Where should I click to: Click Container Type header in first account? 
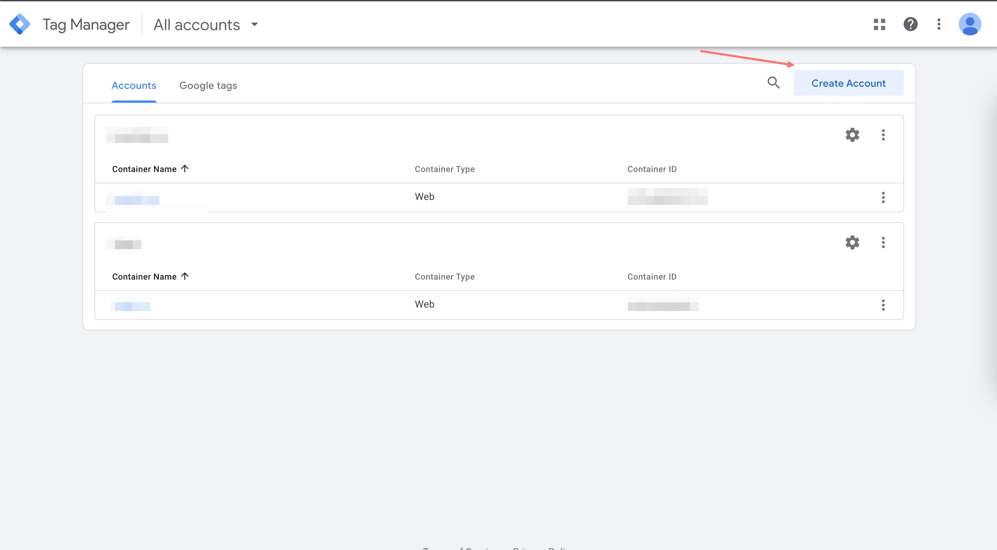pos(445,169)
